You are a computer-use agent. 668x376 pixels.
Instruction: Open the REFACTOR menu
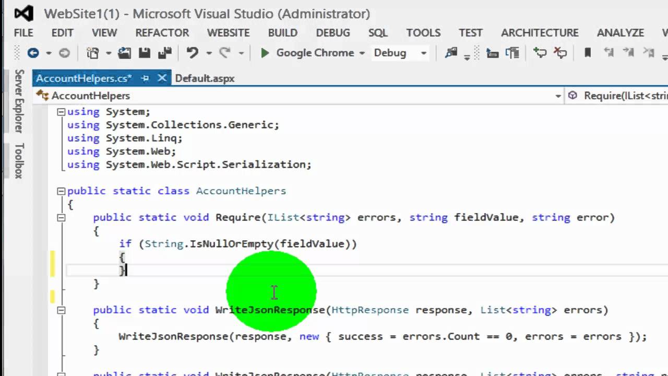162,33
